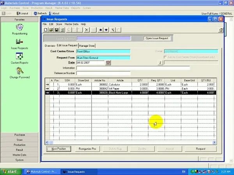
Task: Open File menu in Issue Requests
Action: click(x=44, y=24)
